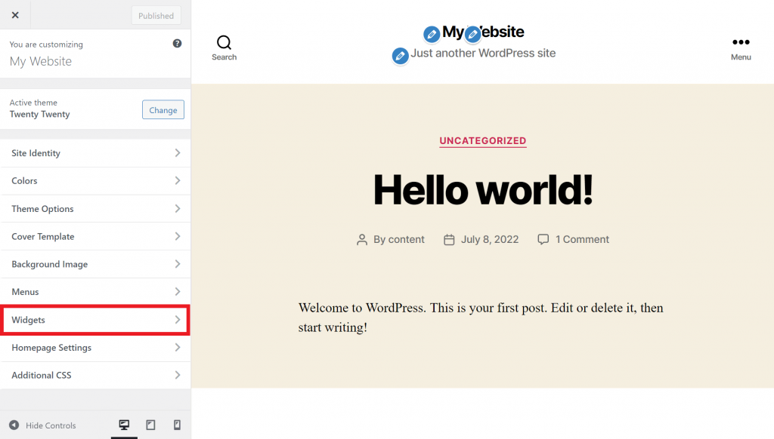Expand the Theme Options section
This screenshot has width=774, height=439.
coord(95,209)
